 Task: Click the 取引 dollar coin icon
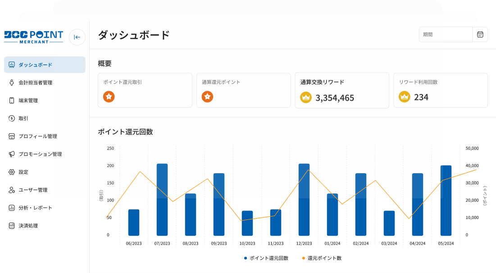point(12,118)
